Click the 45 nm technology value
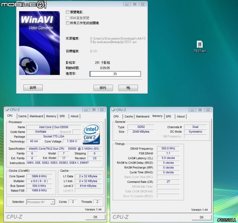238x223 pixels. click(34, 141)
